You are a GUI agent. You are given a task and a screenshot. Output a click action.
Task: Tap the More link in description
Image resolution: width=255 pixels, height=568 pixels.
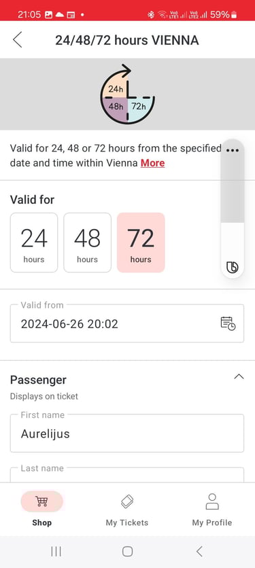(x=153, y=163)
